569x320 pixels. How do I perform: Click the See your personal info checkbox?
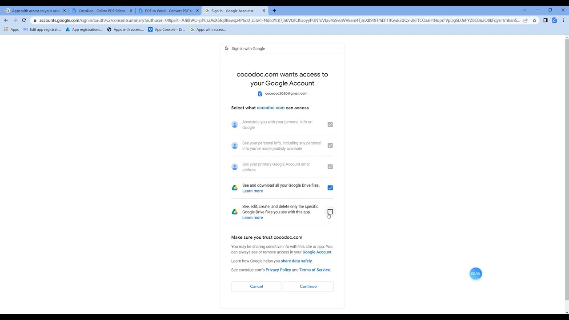point(330,146)
